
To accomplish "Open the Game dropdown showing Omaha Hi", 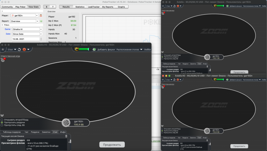I will 41,29.
